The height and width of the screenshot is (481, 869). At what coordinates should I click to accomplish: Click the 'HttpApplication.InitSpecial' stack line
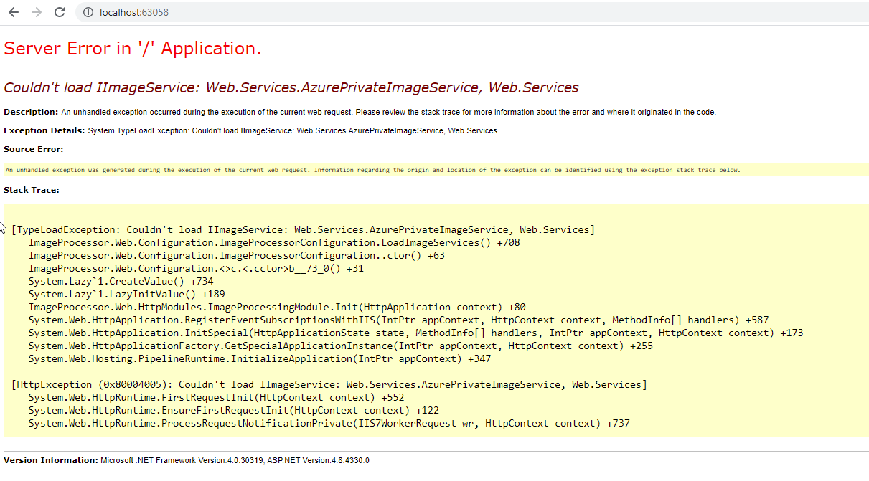click(416, 333)
